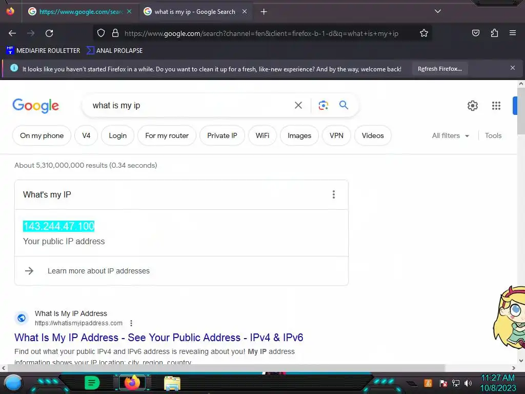
Task: Dismiss the Firefox notification bar
Action: [x=513, y=68]
